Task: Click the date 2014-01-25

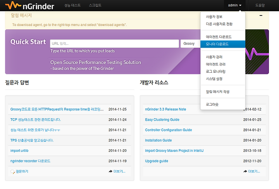Action: click(252, 119)
